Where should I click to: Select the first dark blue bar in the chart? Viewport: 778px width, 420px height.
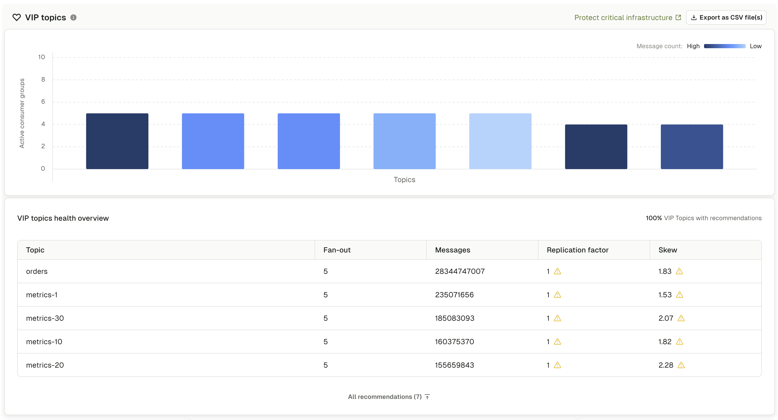[117, 141]
